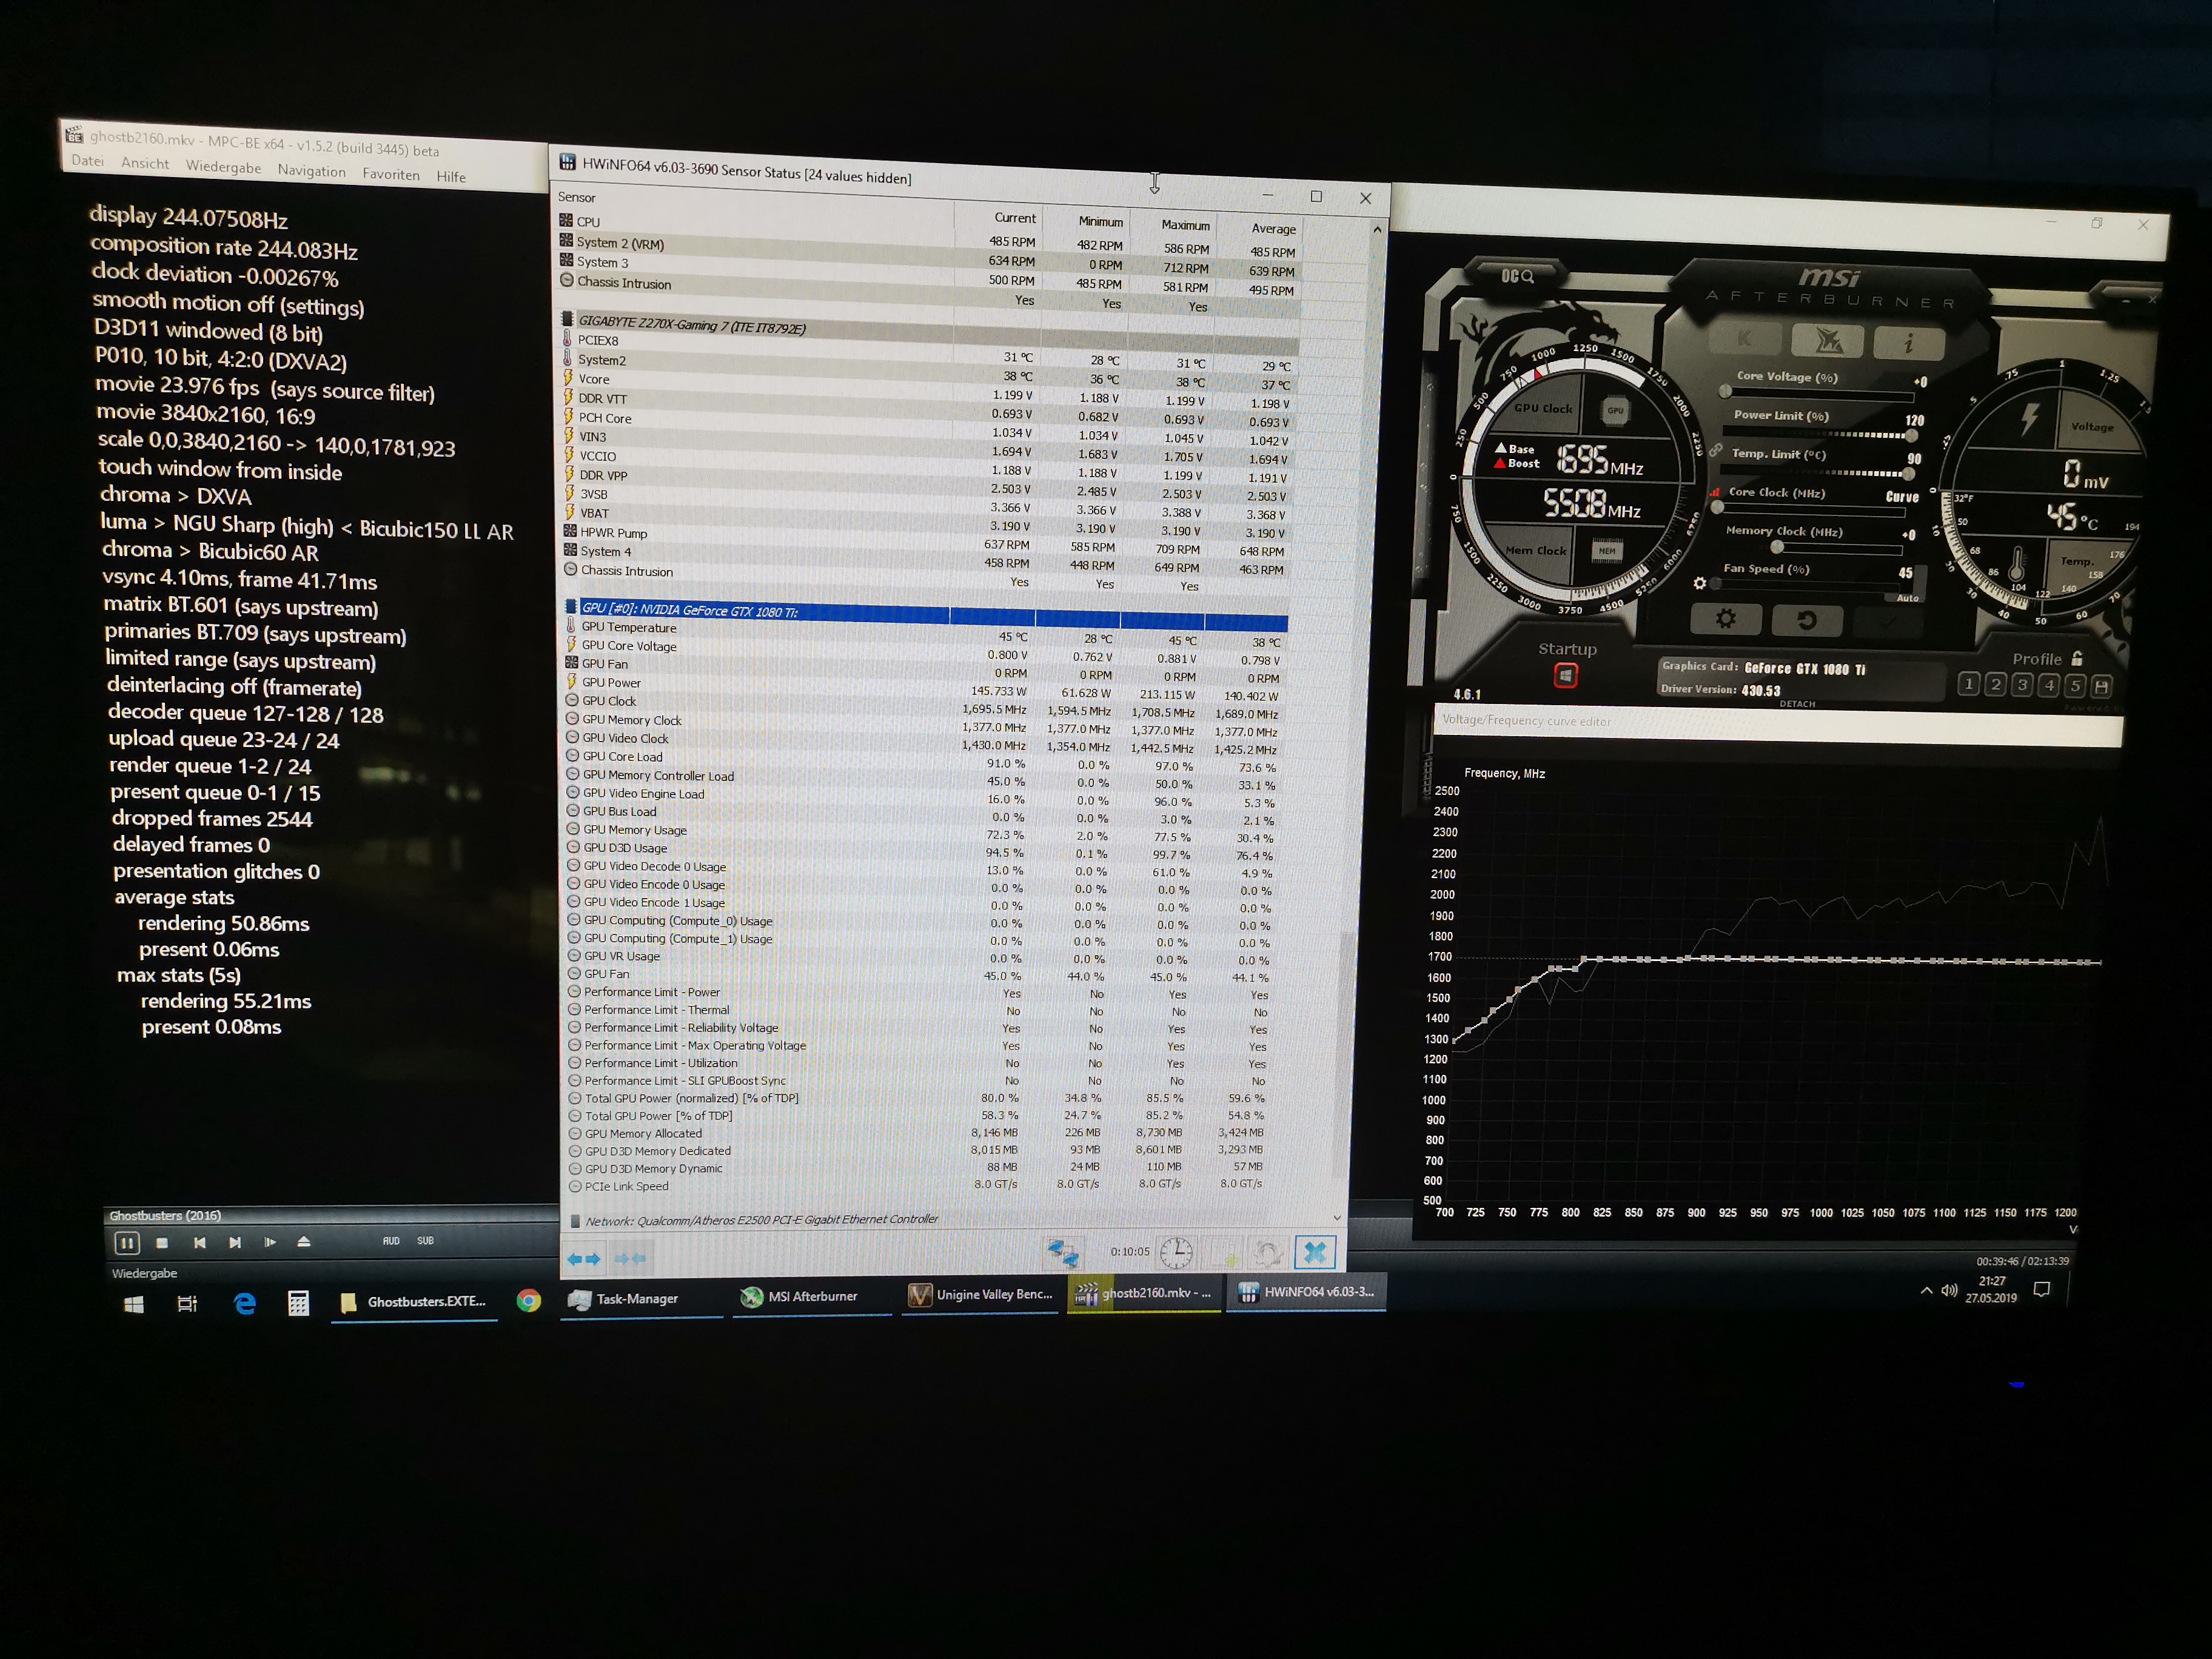Toggle the Profile lock icon

(x=2077, y=658)
